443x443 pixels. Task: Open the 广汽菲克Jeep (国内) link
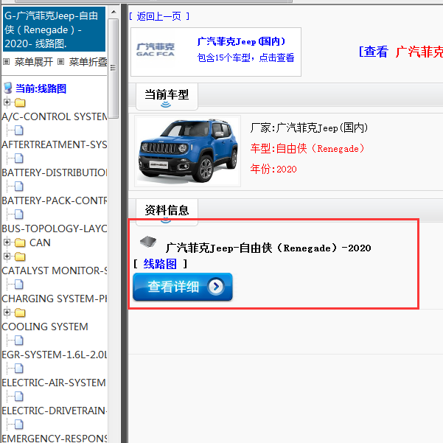tap(242, 41)
